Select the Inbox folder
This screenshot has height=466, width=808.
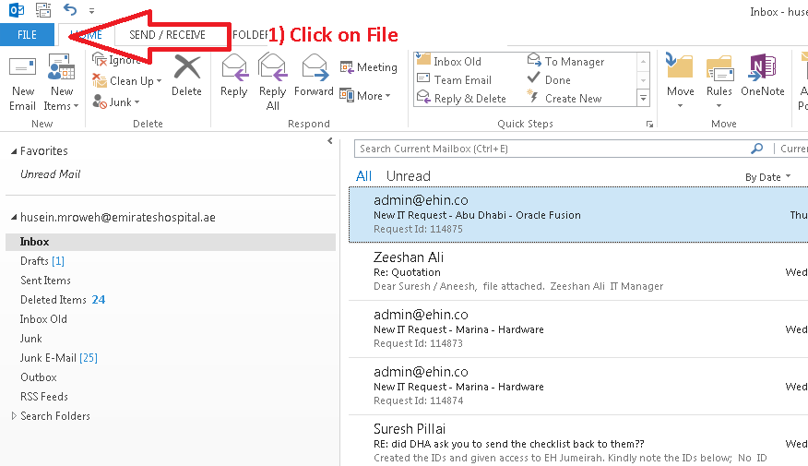(x=171, y=242)
